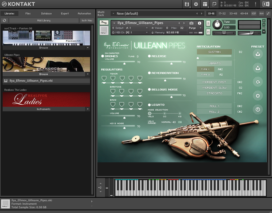Open Kontakt options gear
272x213 pixels.
tap(196, 4)
